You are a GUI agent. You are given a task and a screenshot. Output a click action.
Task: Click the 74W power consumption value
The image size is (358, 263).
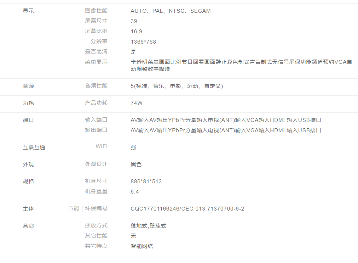click(137, 103)
